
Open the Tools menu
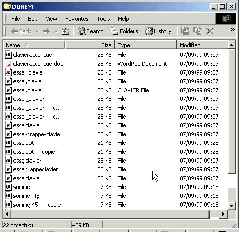[x=103, y=19]
